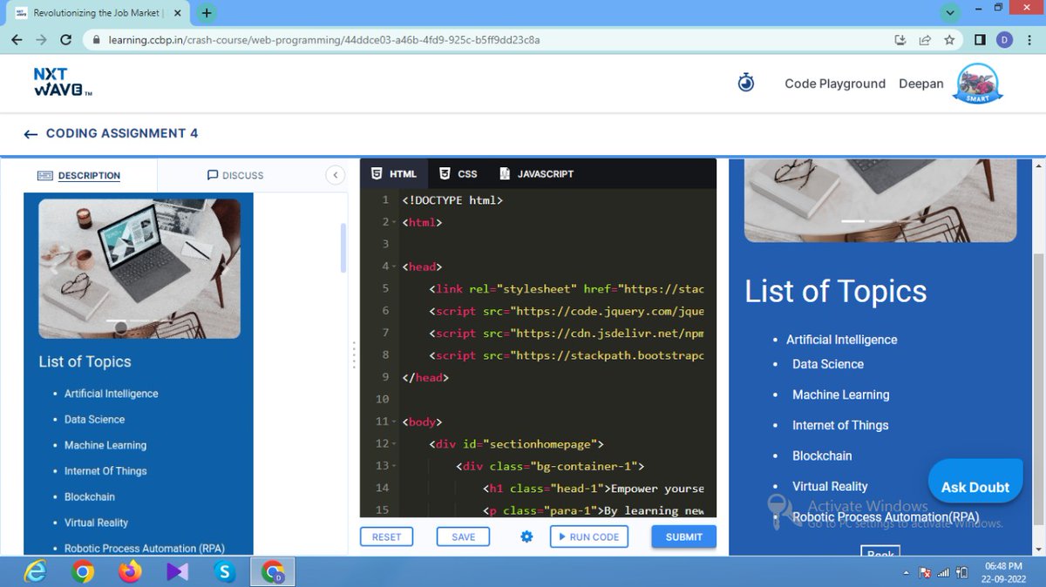Fold the head tag at line 4
This screenshot has height=587, width=1046.
pos(393,267)
